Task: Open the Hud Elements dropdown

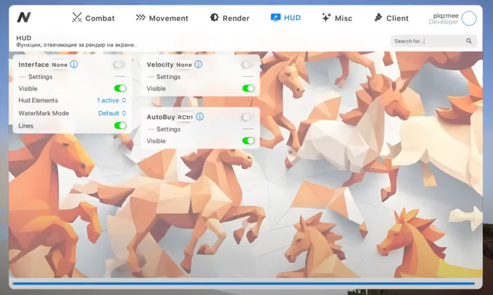Action: click(111, 100)
